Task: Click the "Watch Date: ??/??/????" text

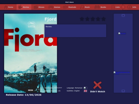Action: [x=53, y=88]
